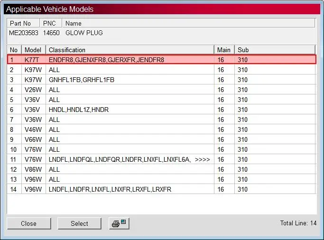The height and width of the screenshot is (240, 324).
Task: Select the V46W model row
Action: (x=162, y=129)
